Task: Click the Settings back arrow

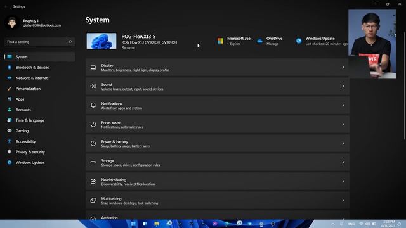Action: (x=6, y=6)
